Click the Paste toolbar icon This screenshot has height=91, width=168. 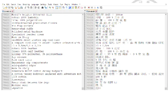[31, 7]
